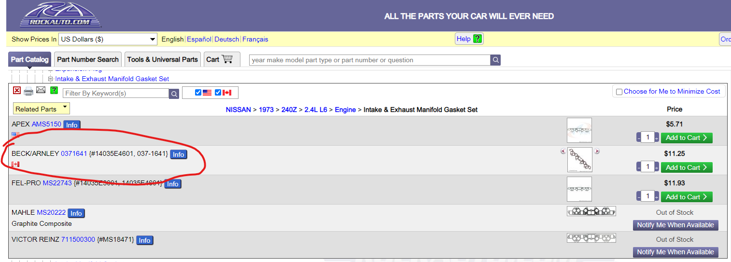Click Info button for FEL-PRO MS22743
Viewport: 731px width, 262px height.
click(173, 184)
